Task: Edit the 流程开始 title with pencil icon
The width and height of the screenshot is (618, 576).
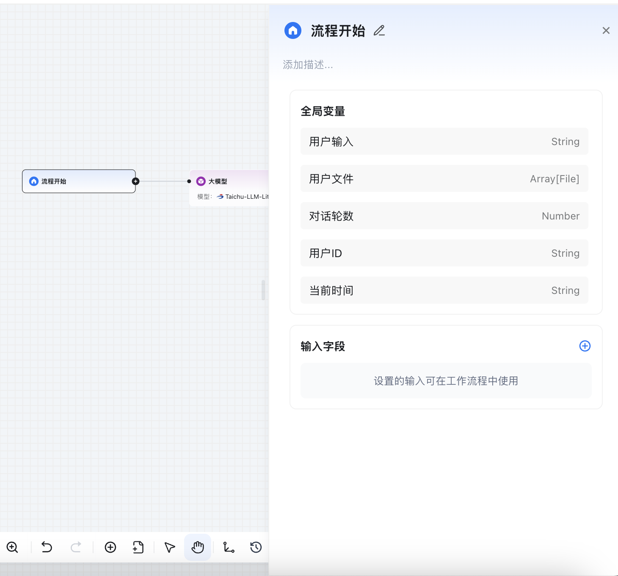Action: [379, 30]
